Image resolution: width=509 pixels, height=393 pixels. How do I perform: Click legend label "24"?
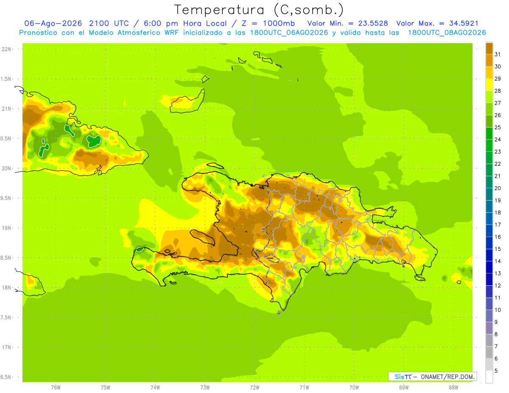pyautogui.click(x=498, y=139)
